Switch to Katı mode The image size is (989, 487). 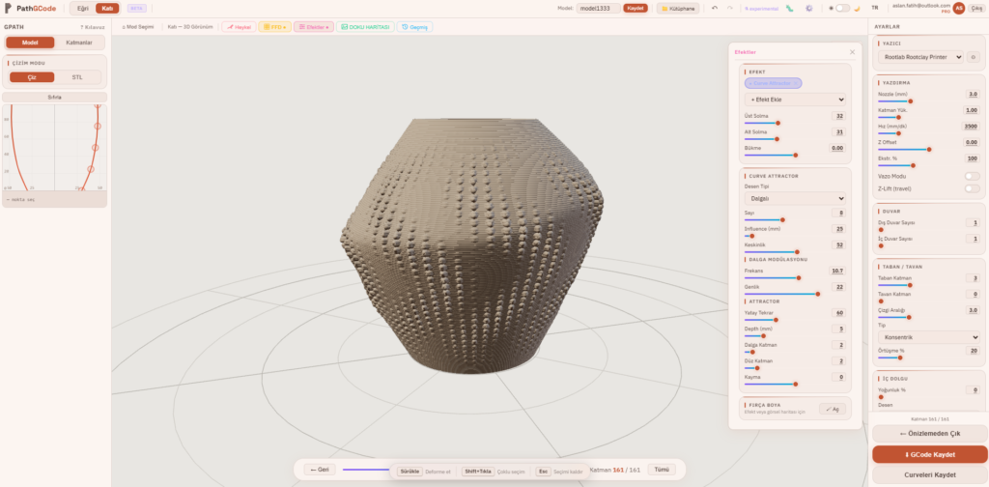point(107,8)
